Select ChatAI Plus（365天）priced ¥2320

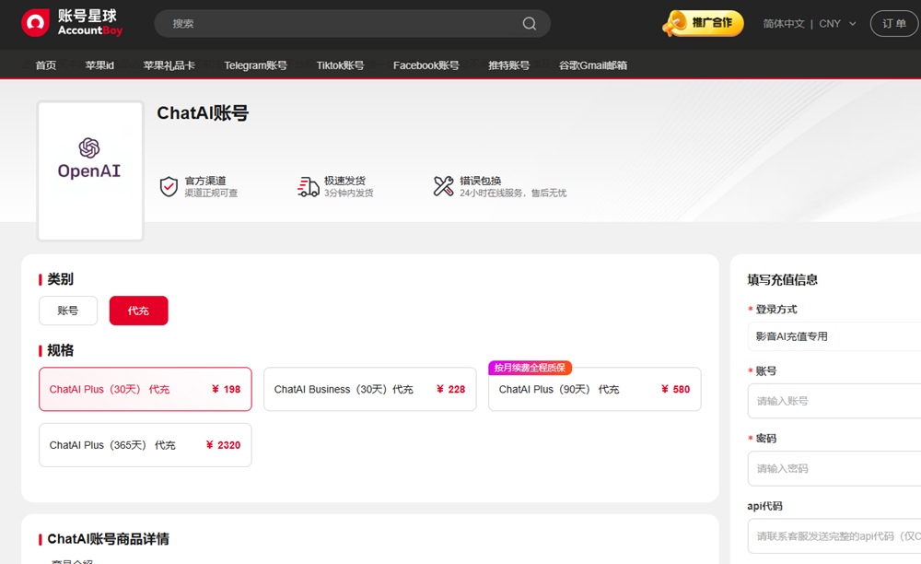[x=145, y=444]
